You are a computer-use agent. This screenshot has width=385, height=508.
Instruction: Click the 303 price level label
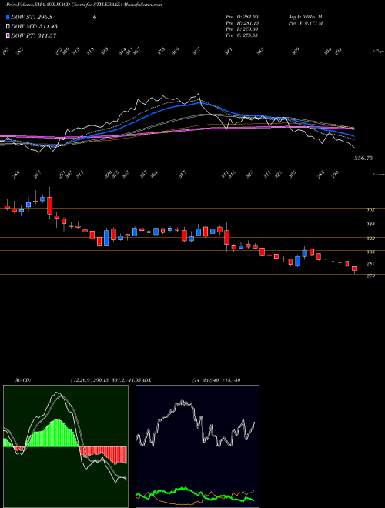370,252
